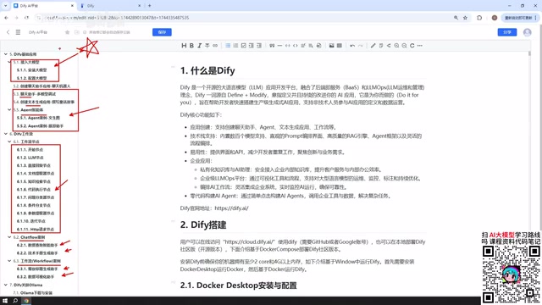Redo the last undone edit
Image resolution: width=542 pixels, height=305 pixels.
coord(360,46)
